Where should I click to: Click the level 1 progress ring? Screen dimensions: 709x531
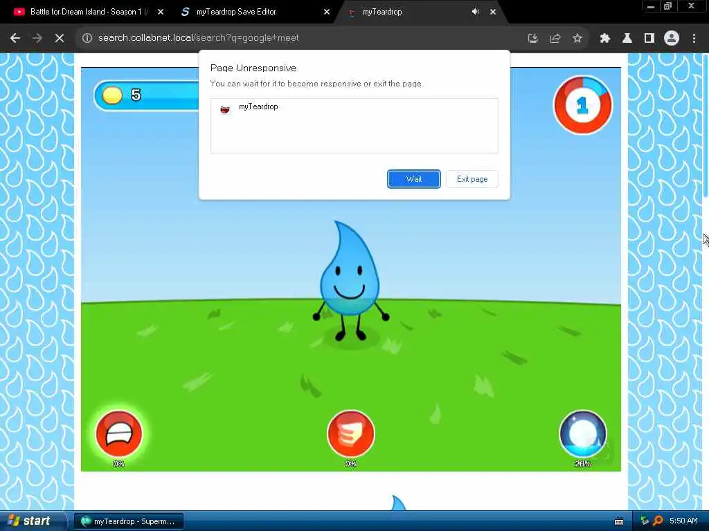(x=583, y=105)
